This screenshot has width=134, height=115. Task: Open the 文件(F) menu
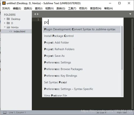click(x=6, y=9)
